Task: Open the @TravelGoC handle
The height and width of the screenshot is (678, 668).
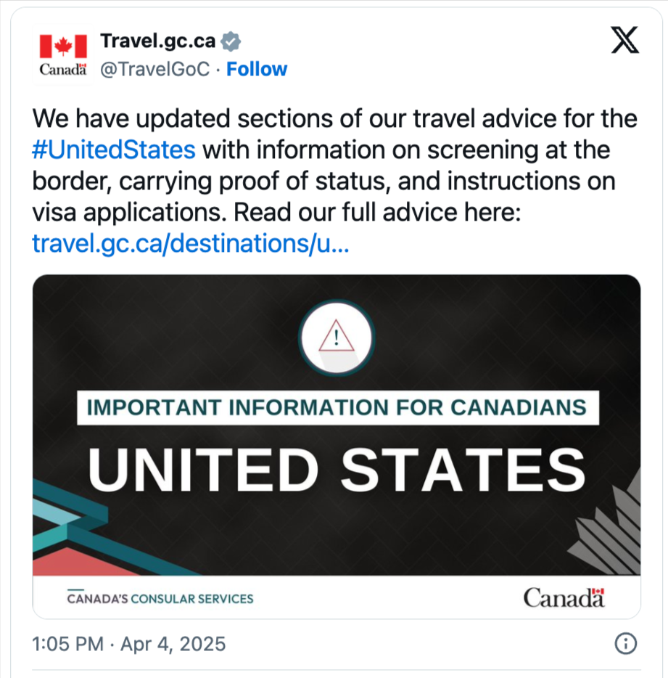Action: coord(155,69)
